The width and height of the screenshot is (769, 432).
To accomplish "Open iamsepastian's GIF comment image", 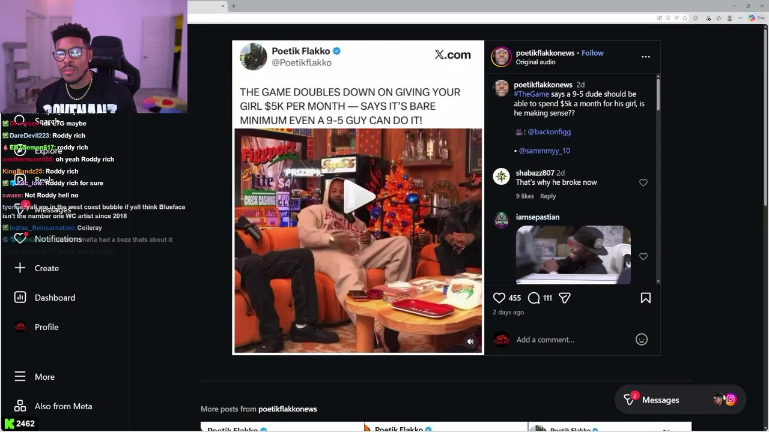I will click(573, 254).
